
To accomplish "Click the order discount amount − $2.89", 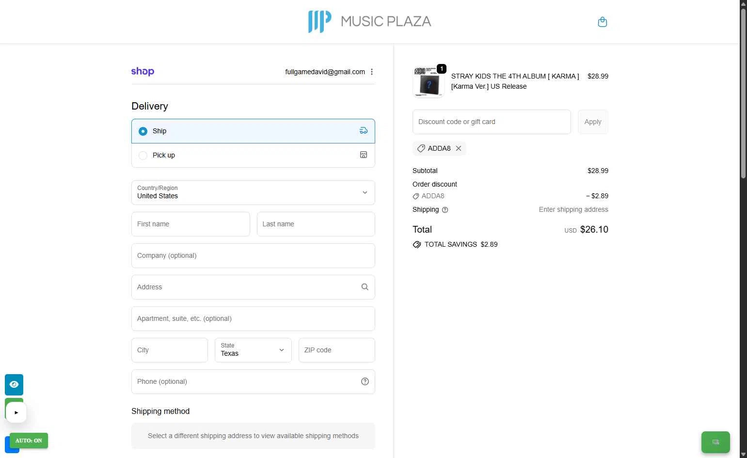I will tap(597, 196).
